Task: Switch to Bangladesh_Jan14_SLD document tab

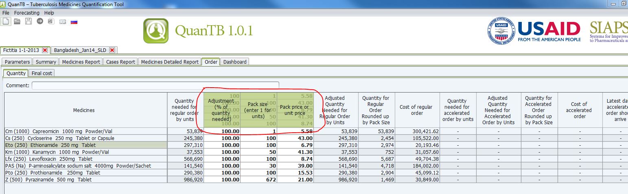Action: coord(80,50)
